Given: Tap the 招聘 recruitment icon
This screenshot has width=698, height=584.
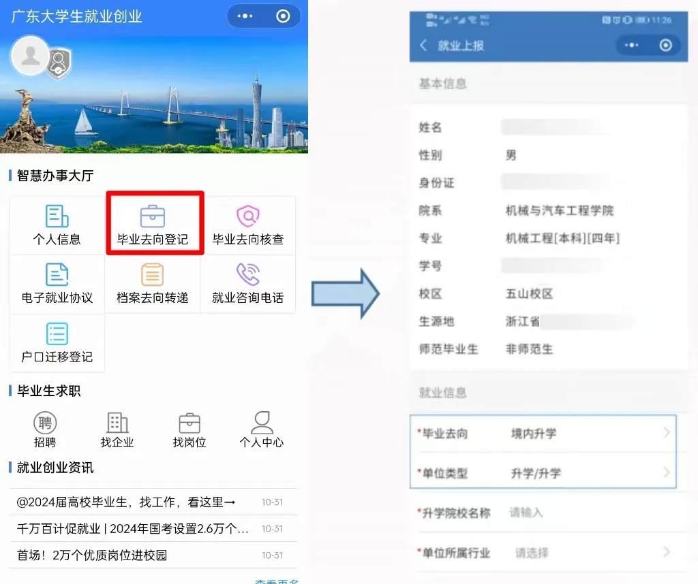Looking at the screenshot, I should pos(45,423).
